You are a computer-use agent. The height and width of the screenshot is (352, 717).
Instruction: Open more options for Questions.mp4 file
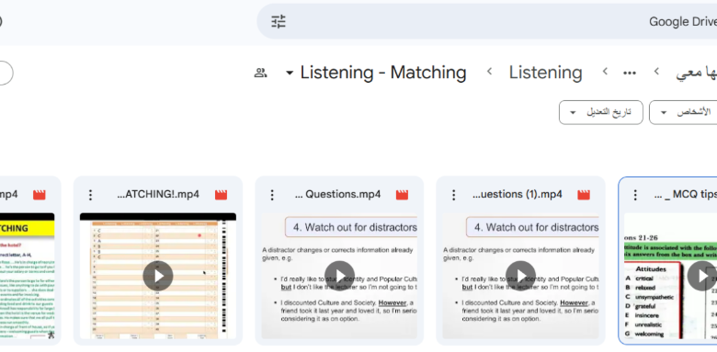pyautogui.click(x=272, y=195)
